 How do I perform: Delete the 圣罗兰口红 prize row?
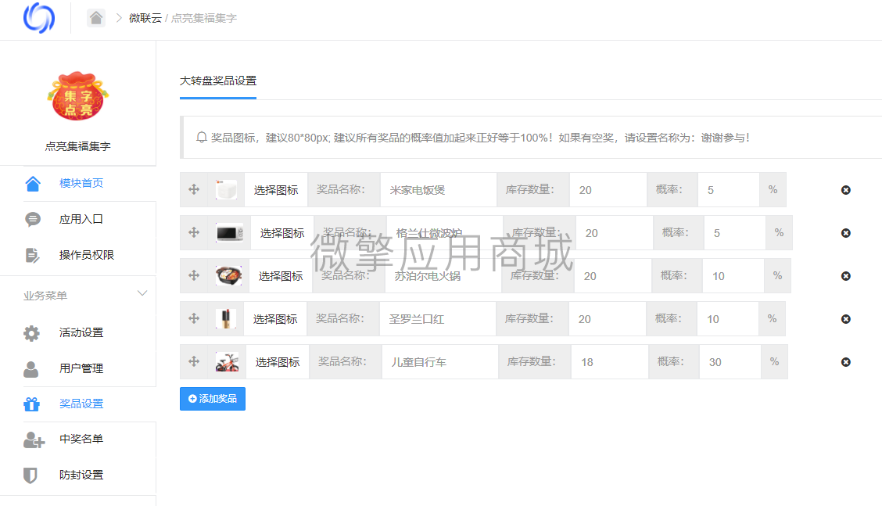845,318
